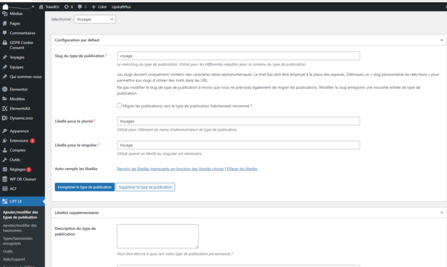Click the TravelEU home icon
The height and width of the screenshot is (267, 447).
[x=41, y=6]
